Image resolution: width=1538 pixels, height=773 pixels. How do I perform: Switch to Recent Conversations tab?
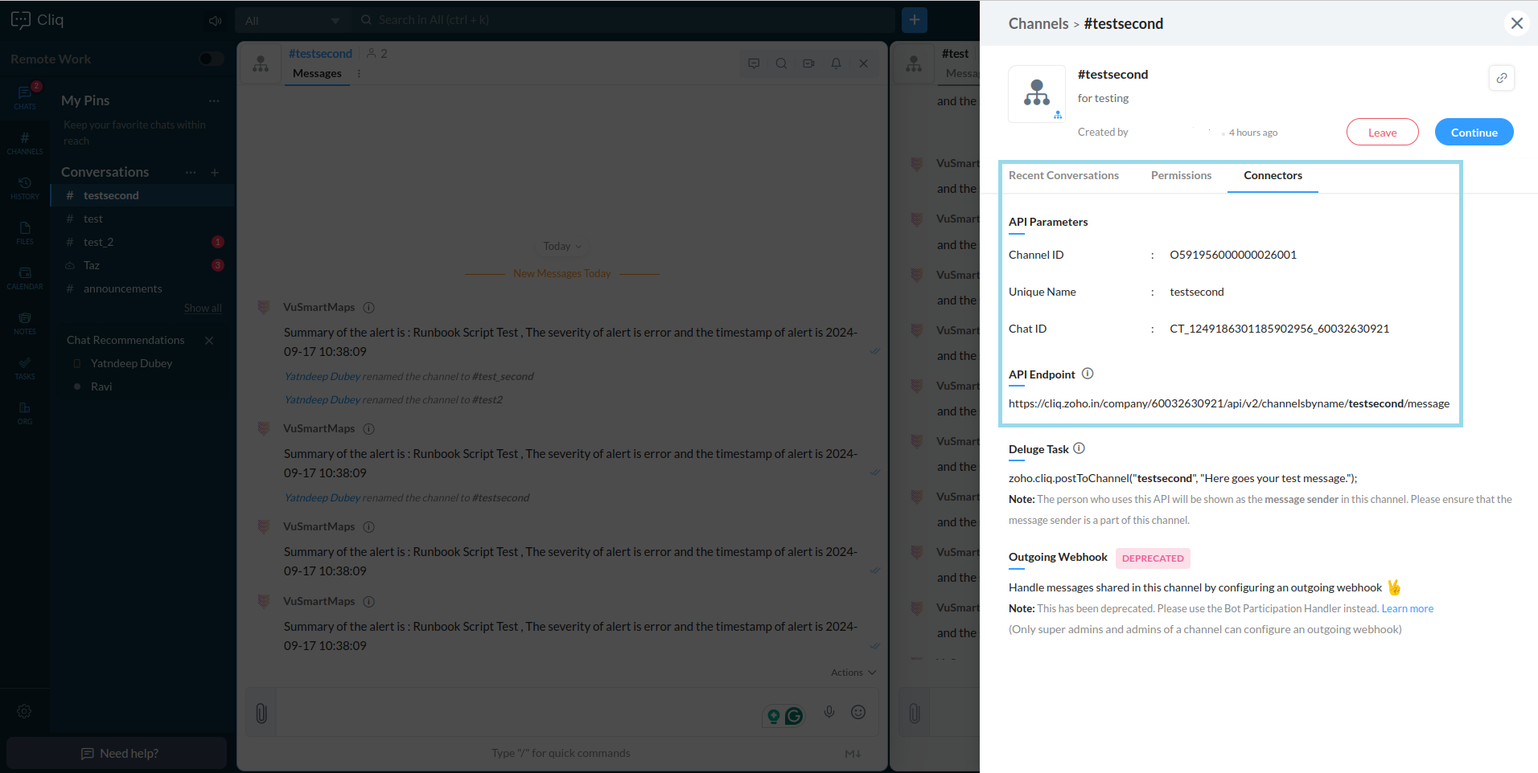1063,175
